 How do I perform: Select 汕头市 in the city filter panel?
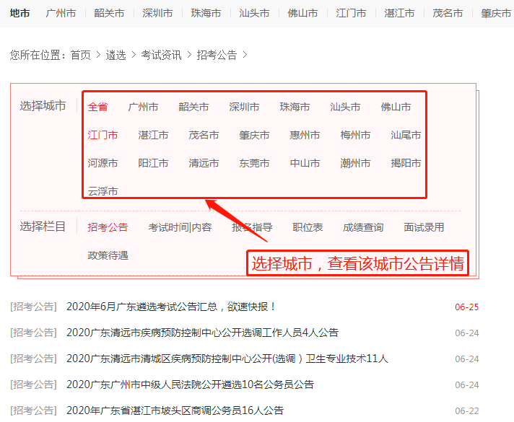(x=345, y=107)
